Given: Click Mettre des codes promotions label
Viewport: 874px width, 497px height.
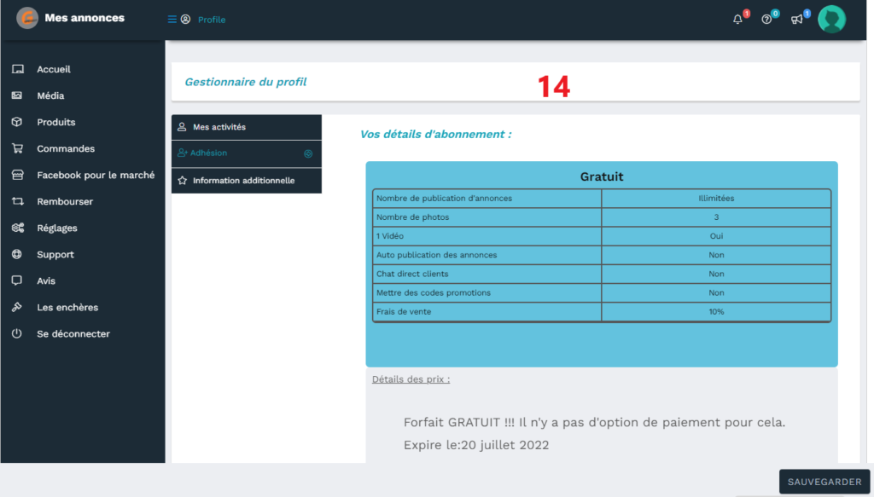Looking at the screenshot, I should click(x=433, y=292).
